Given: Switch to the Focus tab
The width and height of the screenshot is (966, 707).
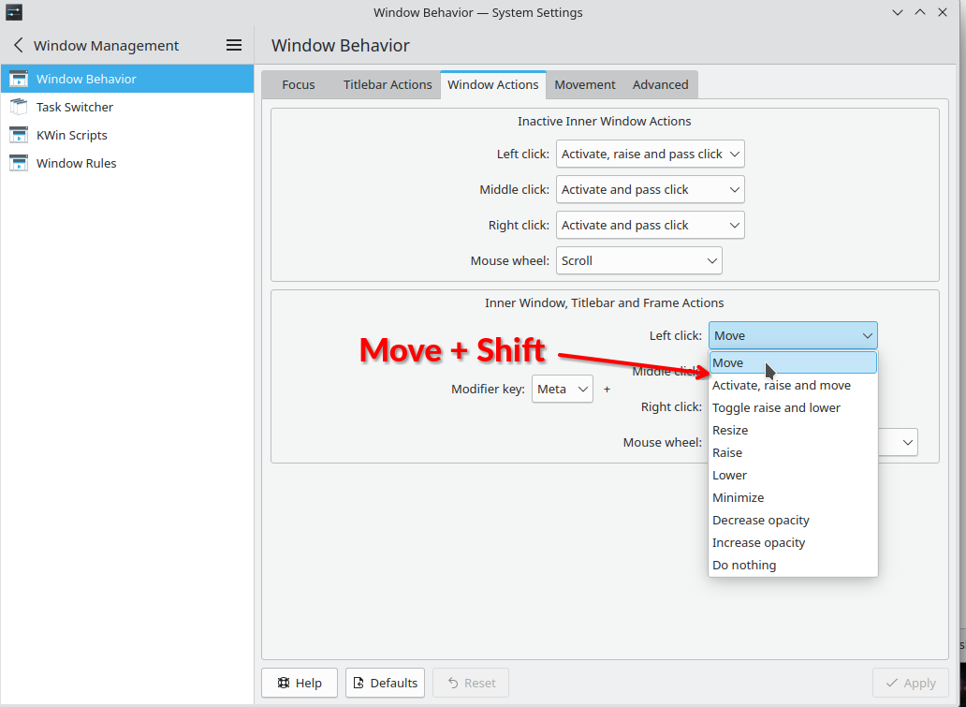Looking at the screenshot, I should tap(298, 84).
